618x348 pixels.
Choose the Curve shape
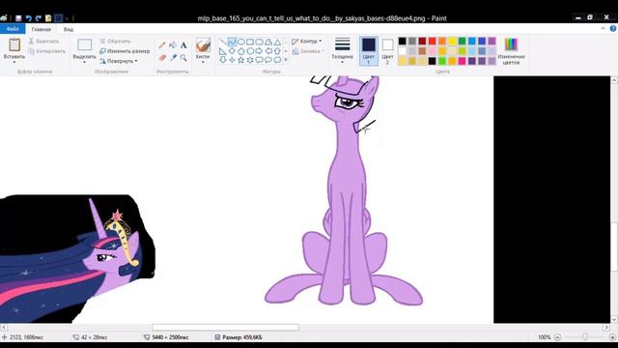(232, 42)
